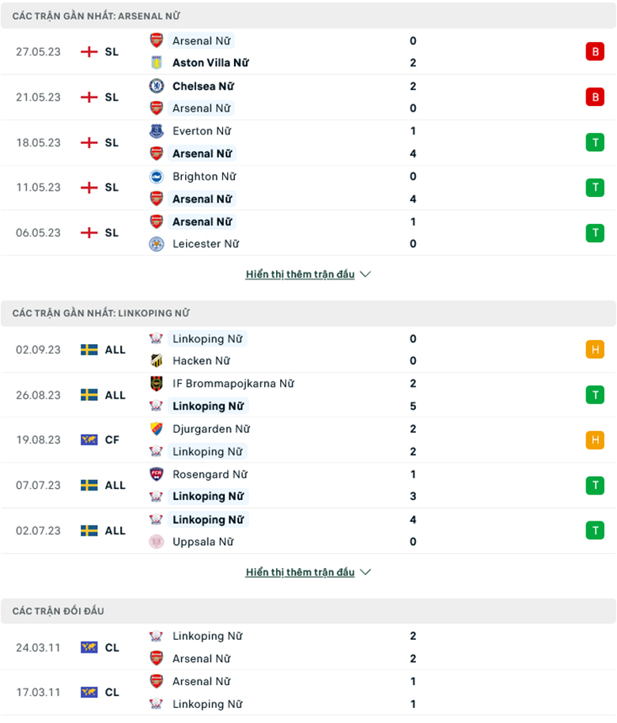Image resolution: width=617 pixels, height=723 pixels.
Task: Click the green T result badge for Everton match
Action: pyautogui.click(x=595, y=142)
